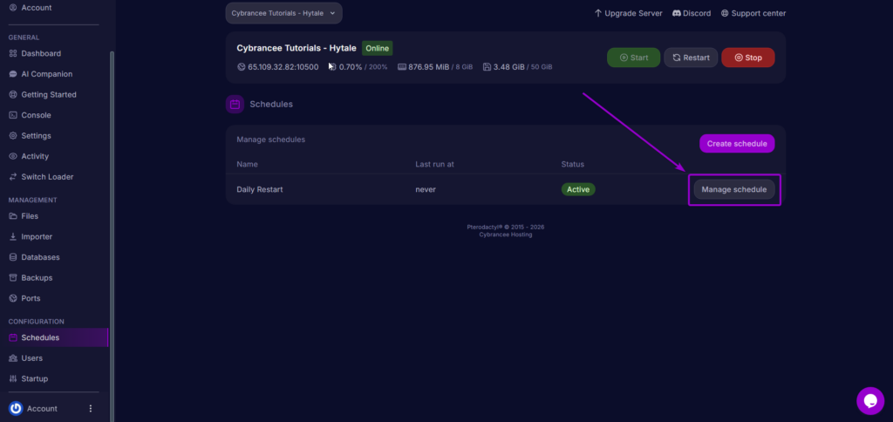The width and height of the screenshot is (893, 422).
Task: Click the Online status badge
Action: pos(377,49)
